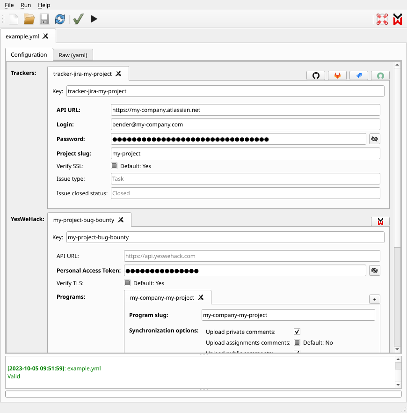Toggle the Verify SSL checkbox
The image size is (407, 413).
114,165
